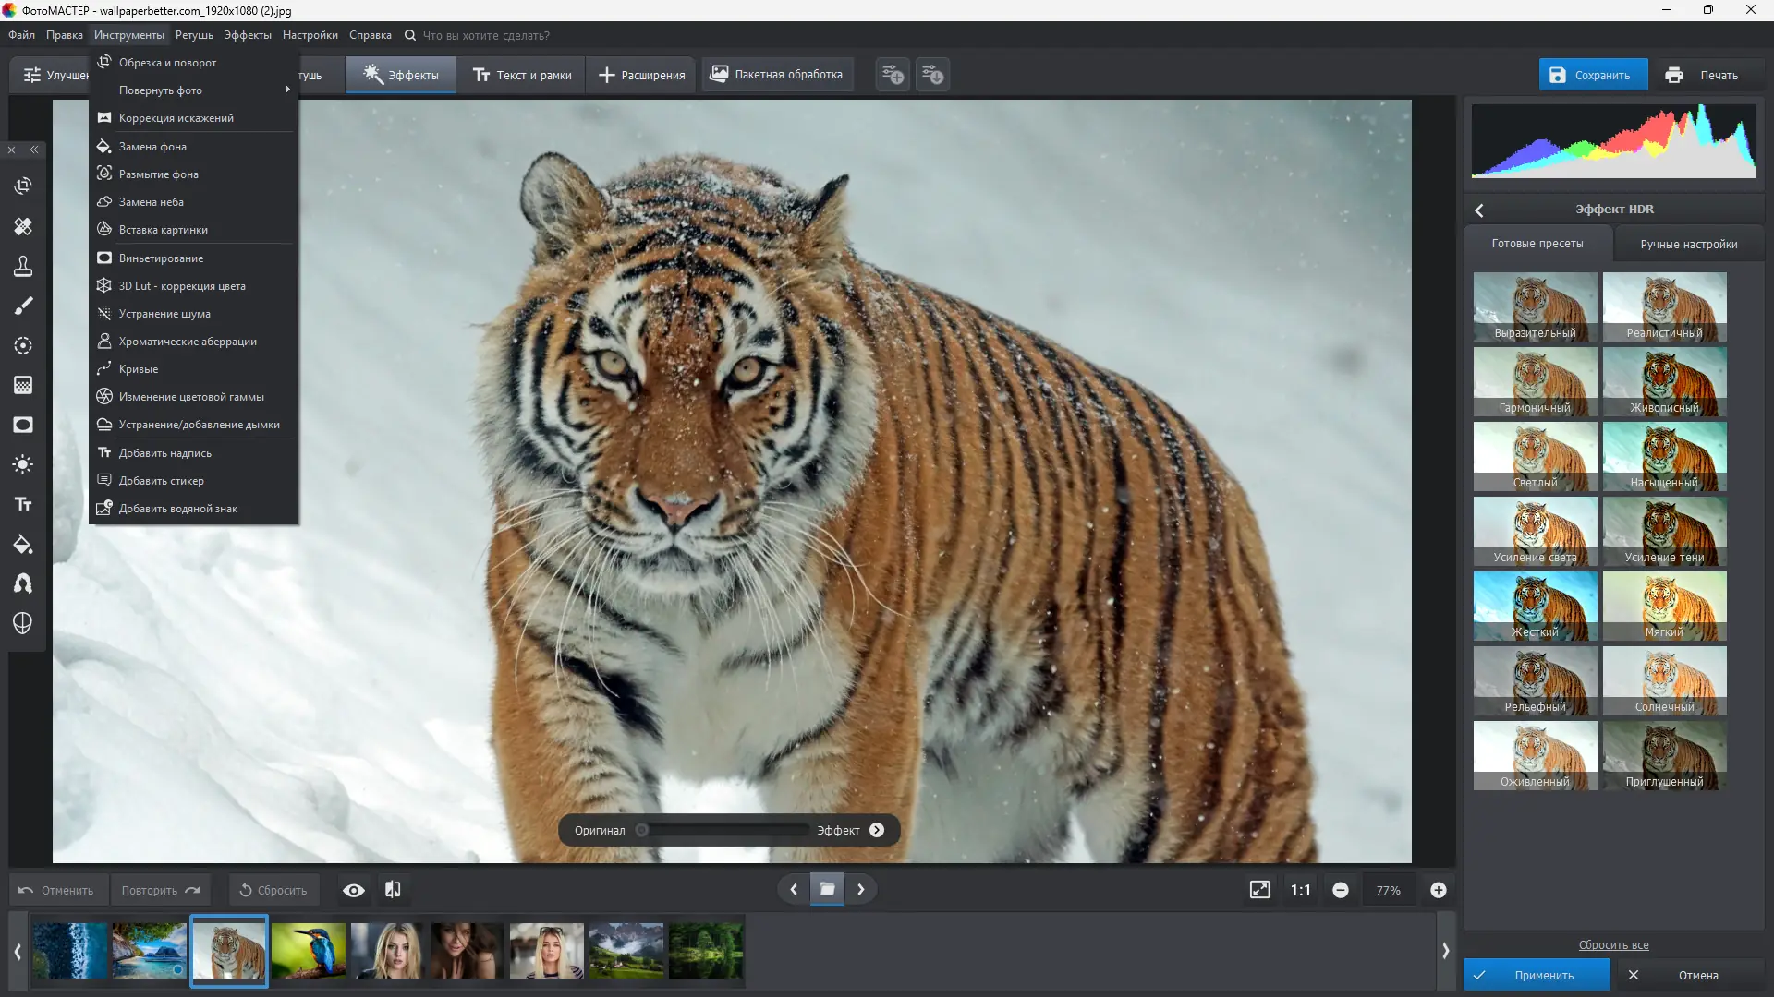Open the file folder icon below canvas
Image resolution: width=1774 pixels, height=997 pixels.
827,889
